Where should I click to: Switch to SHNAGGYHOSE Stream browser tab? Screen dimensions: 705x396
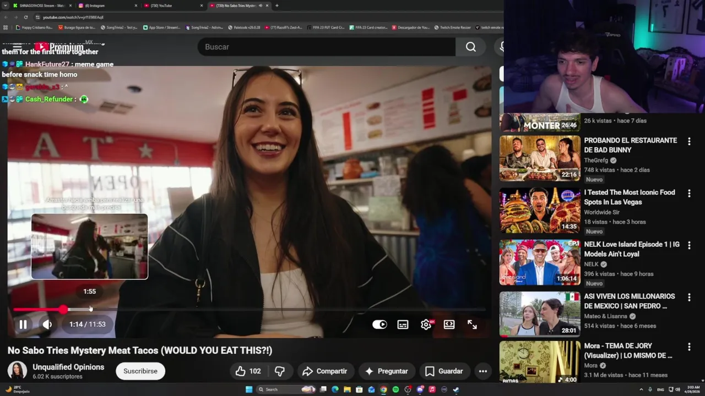(41, 5)
